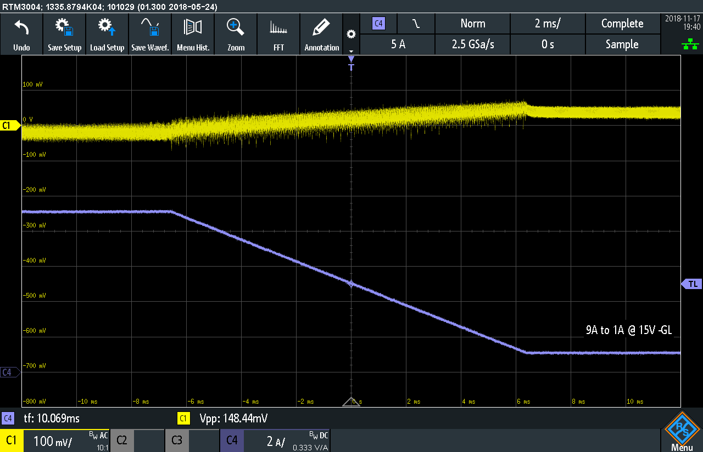703x452 pixels.
Task: Select the TL trigger level marker
Action: pyautogui.click(x=692, y=284)
